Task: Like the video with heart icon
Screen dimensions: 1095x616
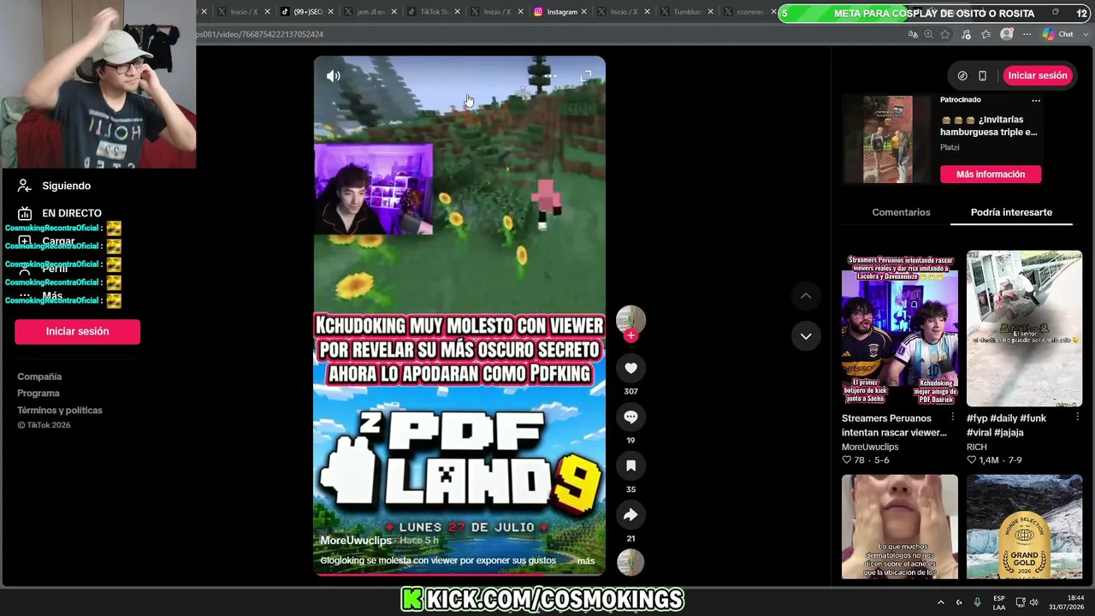Action: tap(630, 368)
